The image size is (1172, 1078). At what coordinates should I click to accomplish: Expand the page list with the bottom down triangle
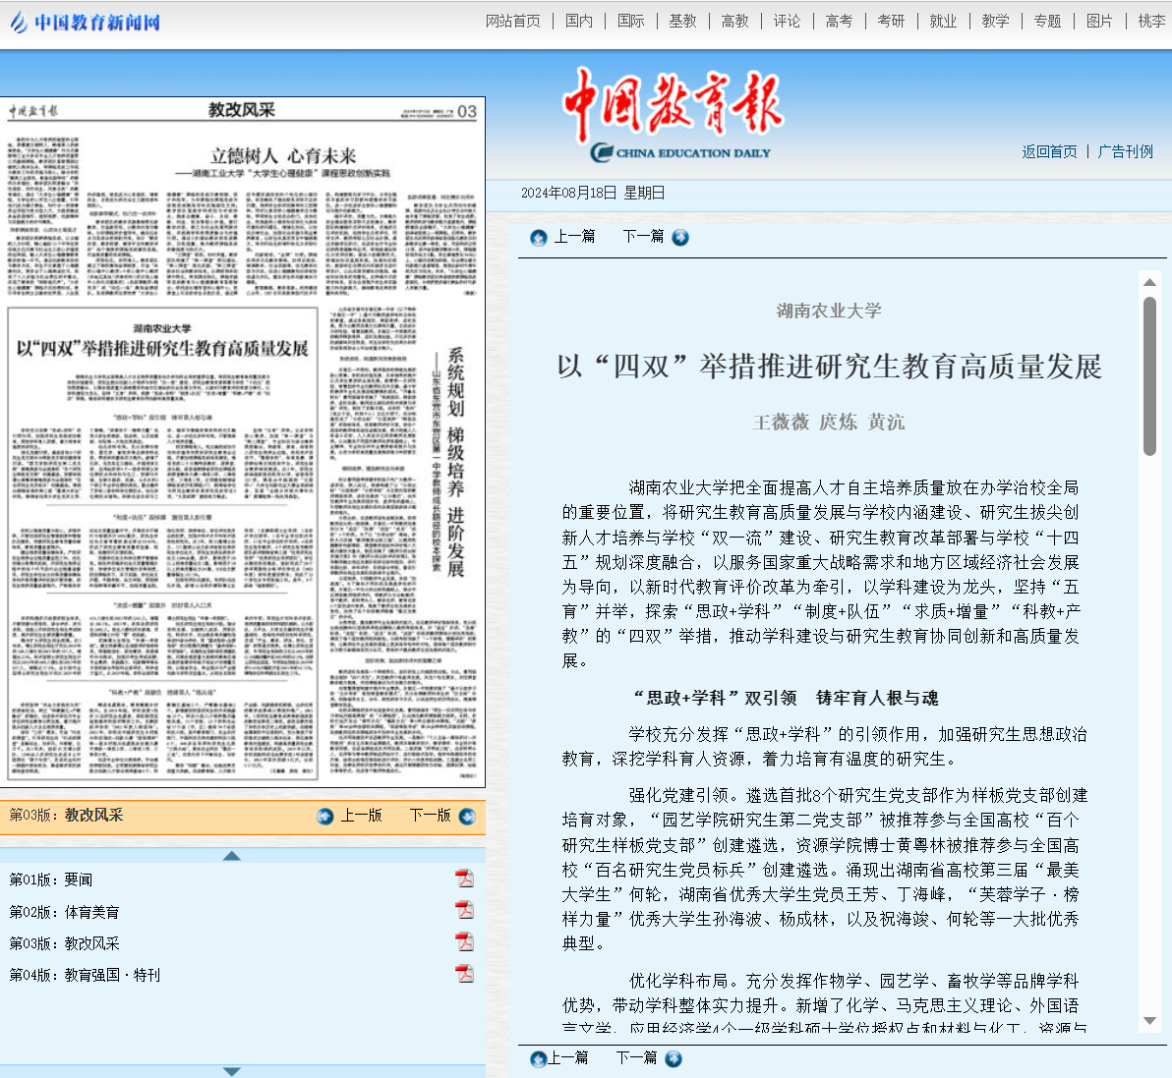pos(232,1071)
